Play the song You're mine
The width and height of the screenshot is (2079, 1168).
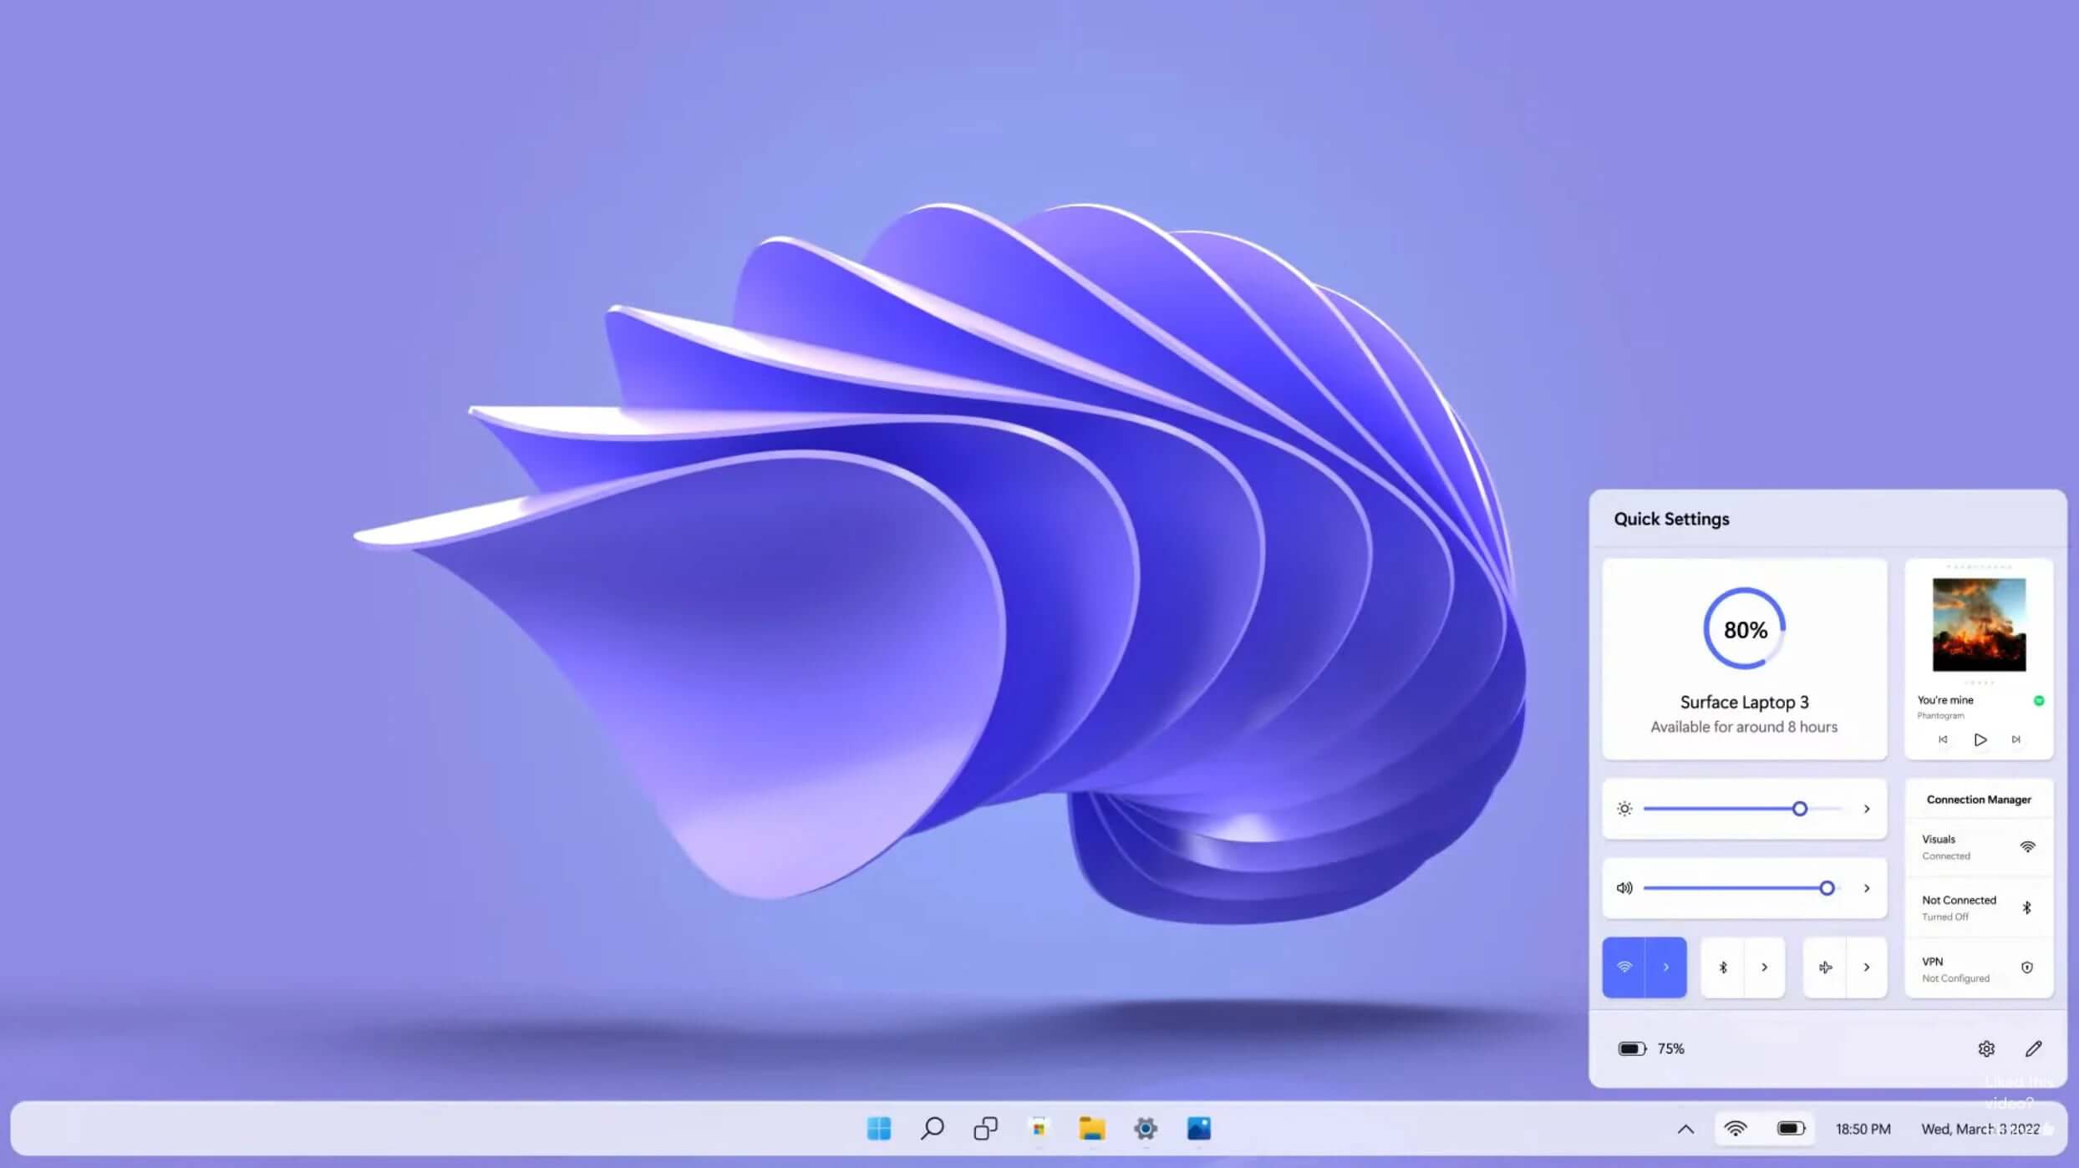coord(1980,739)
